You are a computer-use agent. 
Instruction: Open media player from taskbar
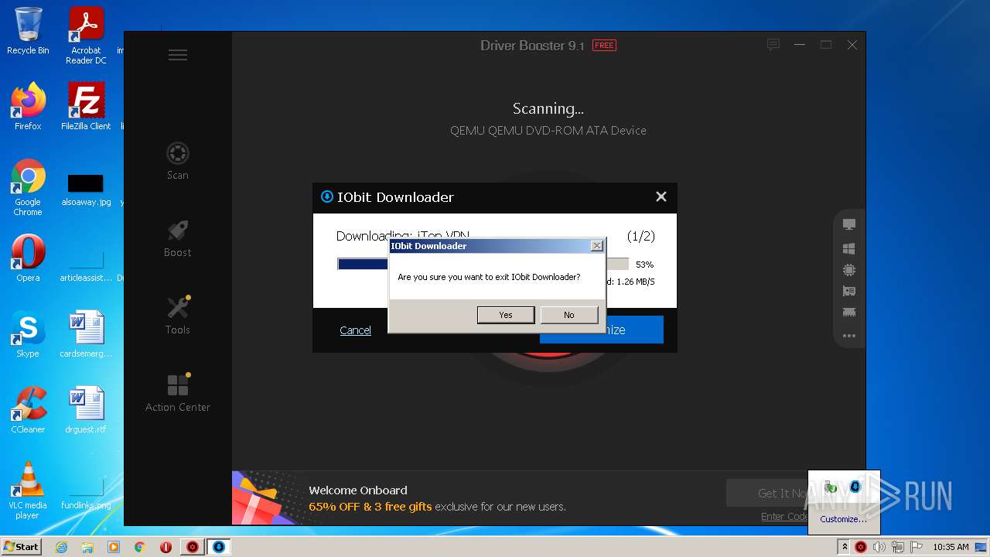point(114,547)
